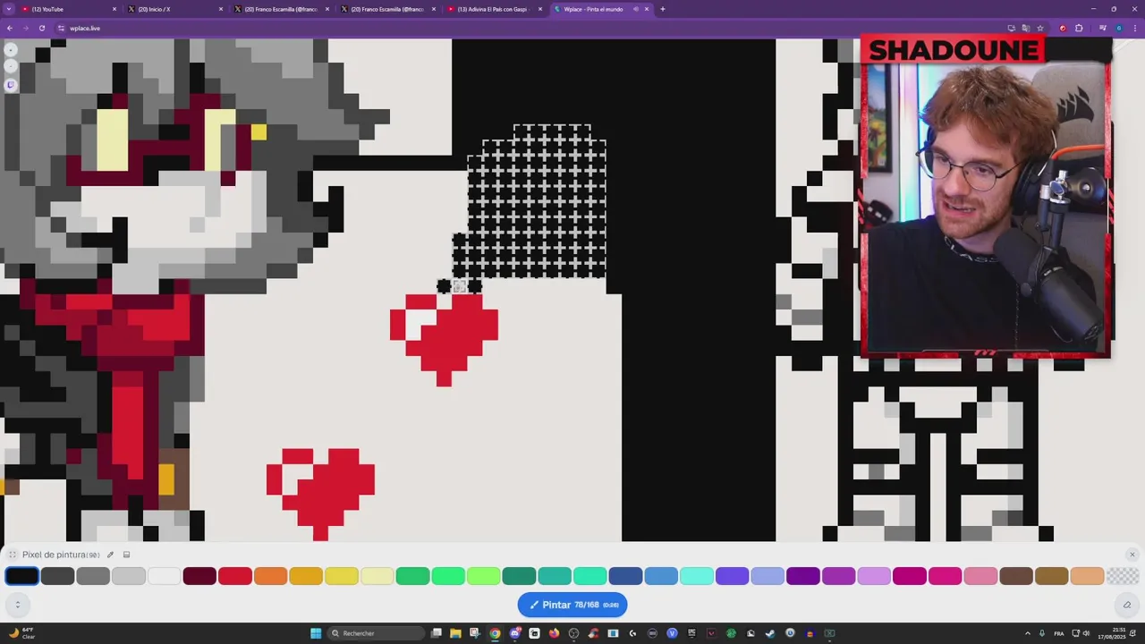
Task: Choose the pale yellow color swatch
Action: coord(377,576)
